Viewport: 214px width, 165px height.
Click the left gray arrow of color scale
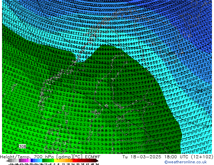tap(7, 161)
